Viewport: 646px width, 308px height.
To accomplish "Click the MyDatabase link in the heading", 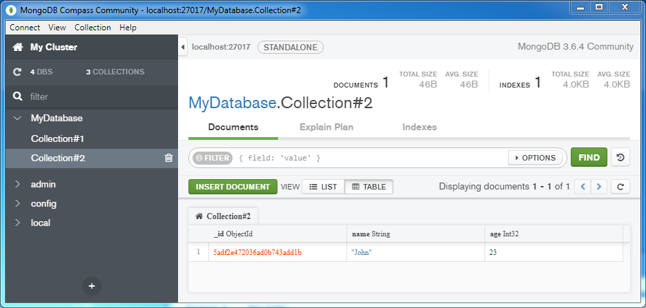I will tap(232, 103).
